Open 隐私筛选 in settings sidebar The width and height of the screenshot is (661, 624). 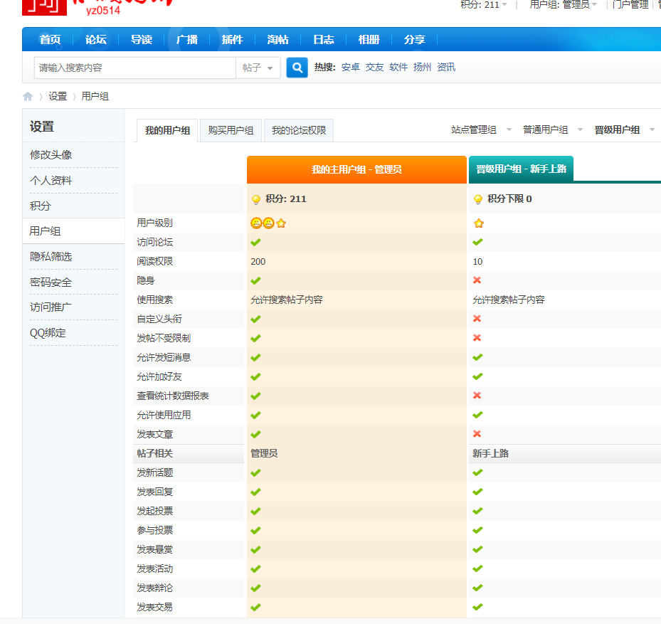pyautogui.click(x=51, y=256)
